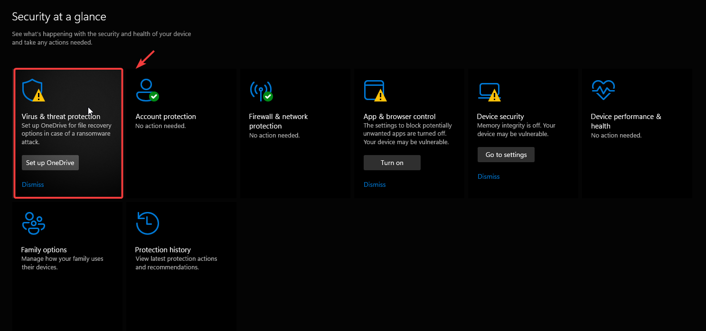Open the App & browser control title
Viewport: 706px width, 331px height.
pyautogui.click(x=399, y=117)
